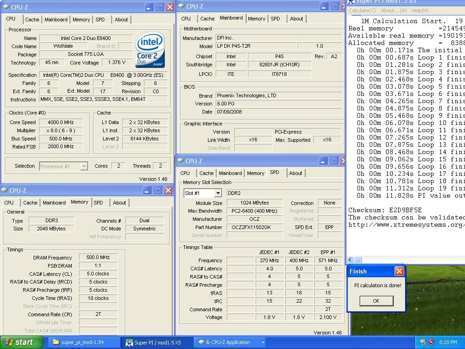Open About tab in the CPU-Z motherboard window
This screenshot has height=349, width=465.
coord(297,19)
